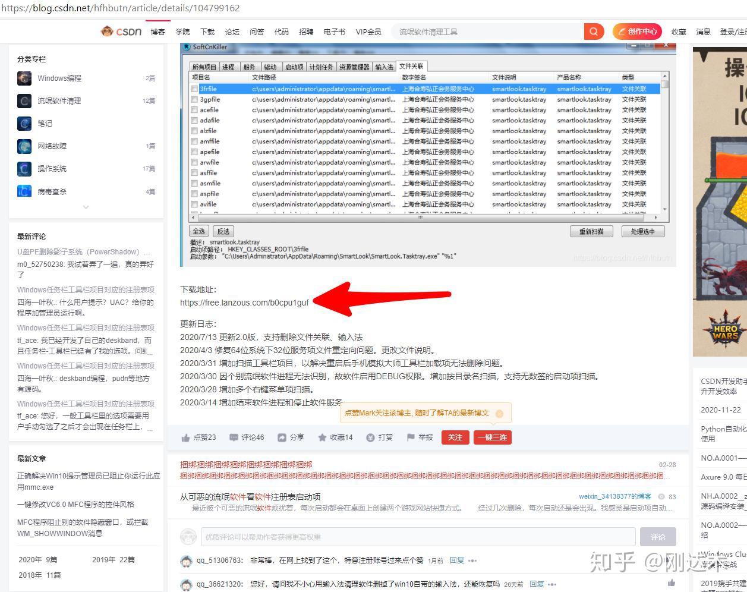Switch to the 输入法 tab
Screen dimensions: 747x592
(384, 67)
